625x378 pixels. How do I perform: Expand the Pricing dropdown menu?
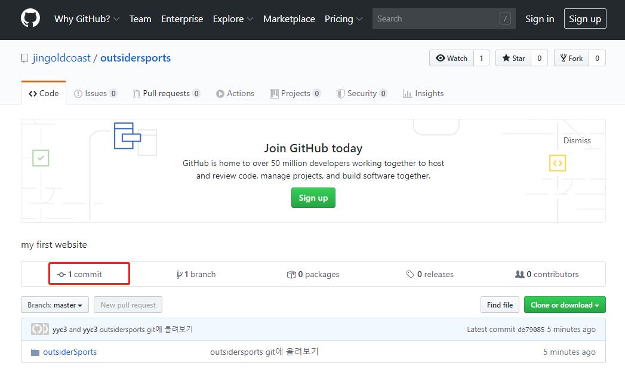343,19
